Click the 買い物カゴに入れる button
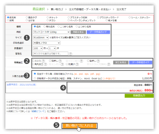Viewport: 159px width, 134px height. (79, 126)
